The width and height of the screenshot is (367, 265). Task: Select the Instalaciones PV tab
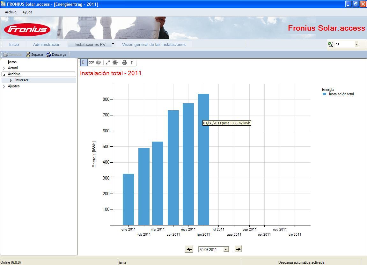click(90, 44)
